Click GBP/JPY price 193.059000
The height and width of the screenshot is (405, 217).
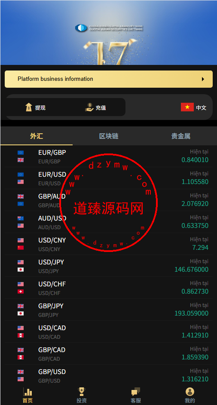pyautogui.click(x=192, y=313)
